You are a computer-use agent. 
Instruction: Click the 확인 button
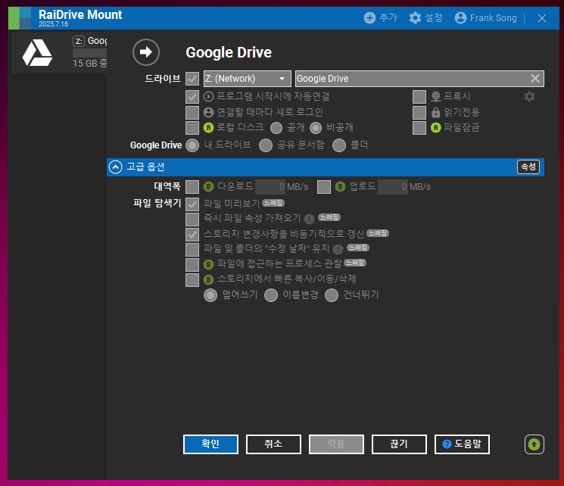tap(210, 444)
